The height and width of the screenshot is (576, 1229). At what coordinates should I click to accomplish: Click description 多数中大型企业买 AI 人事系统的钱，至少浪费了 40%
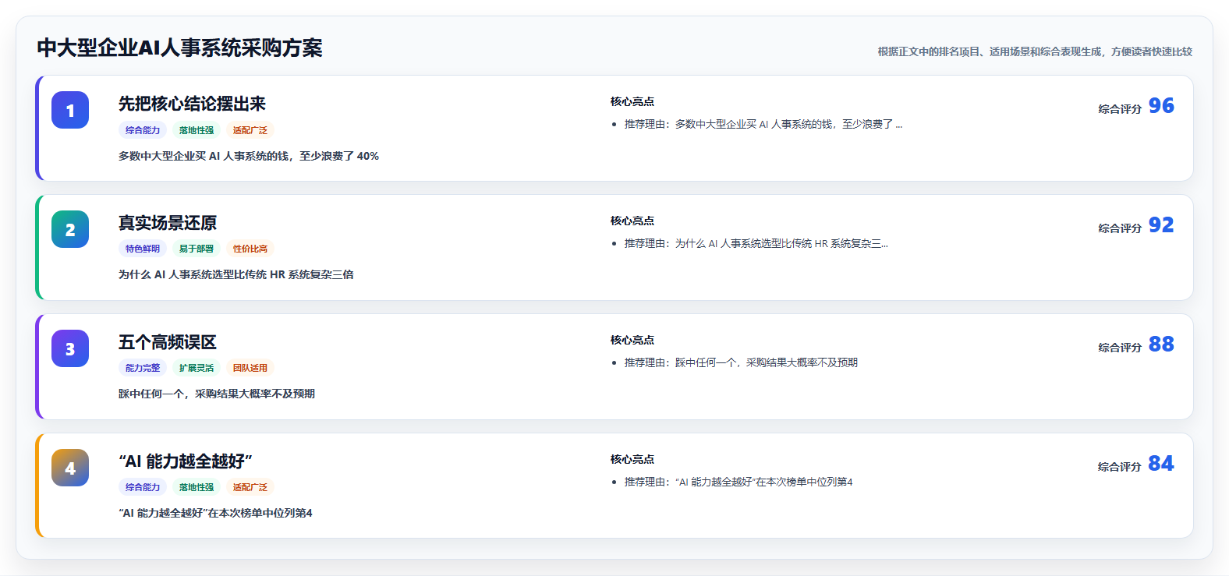point(249,156)
